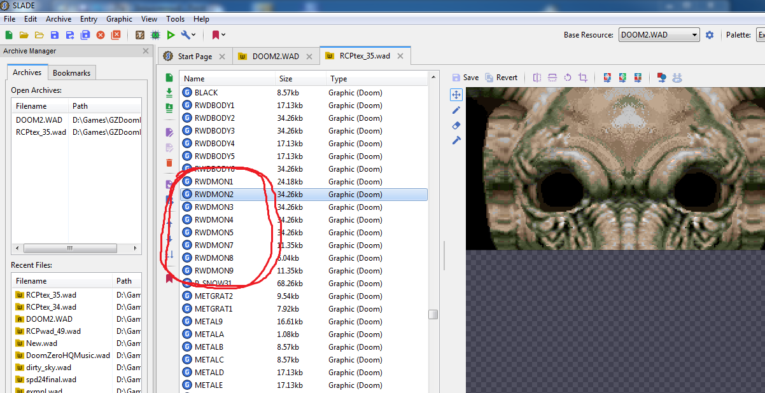The height and width of the screenshot is (393, 765).
Task: Open the Texture Editor toolbar icon
Action: point(140,35)
